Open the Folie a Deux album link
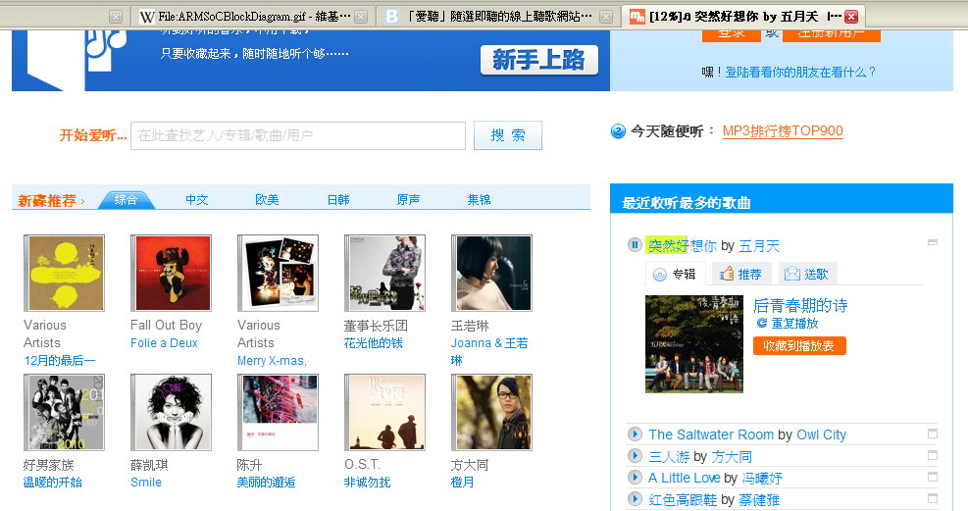This screenshot has height=511, width=968. pos(164,343)
